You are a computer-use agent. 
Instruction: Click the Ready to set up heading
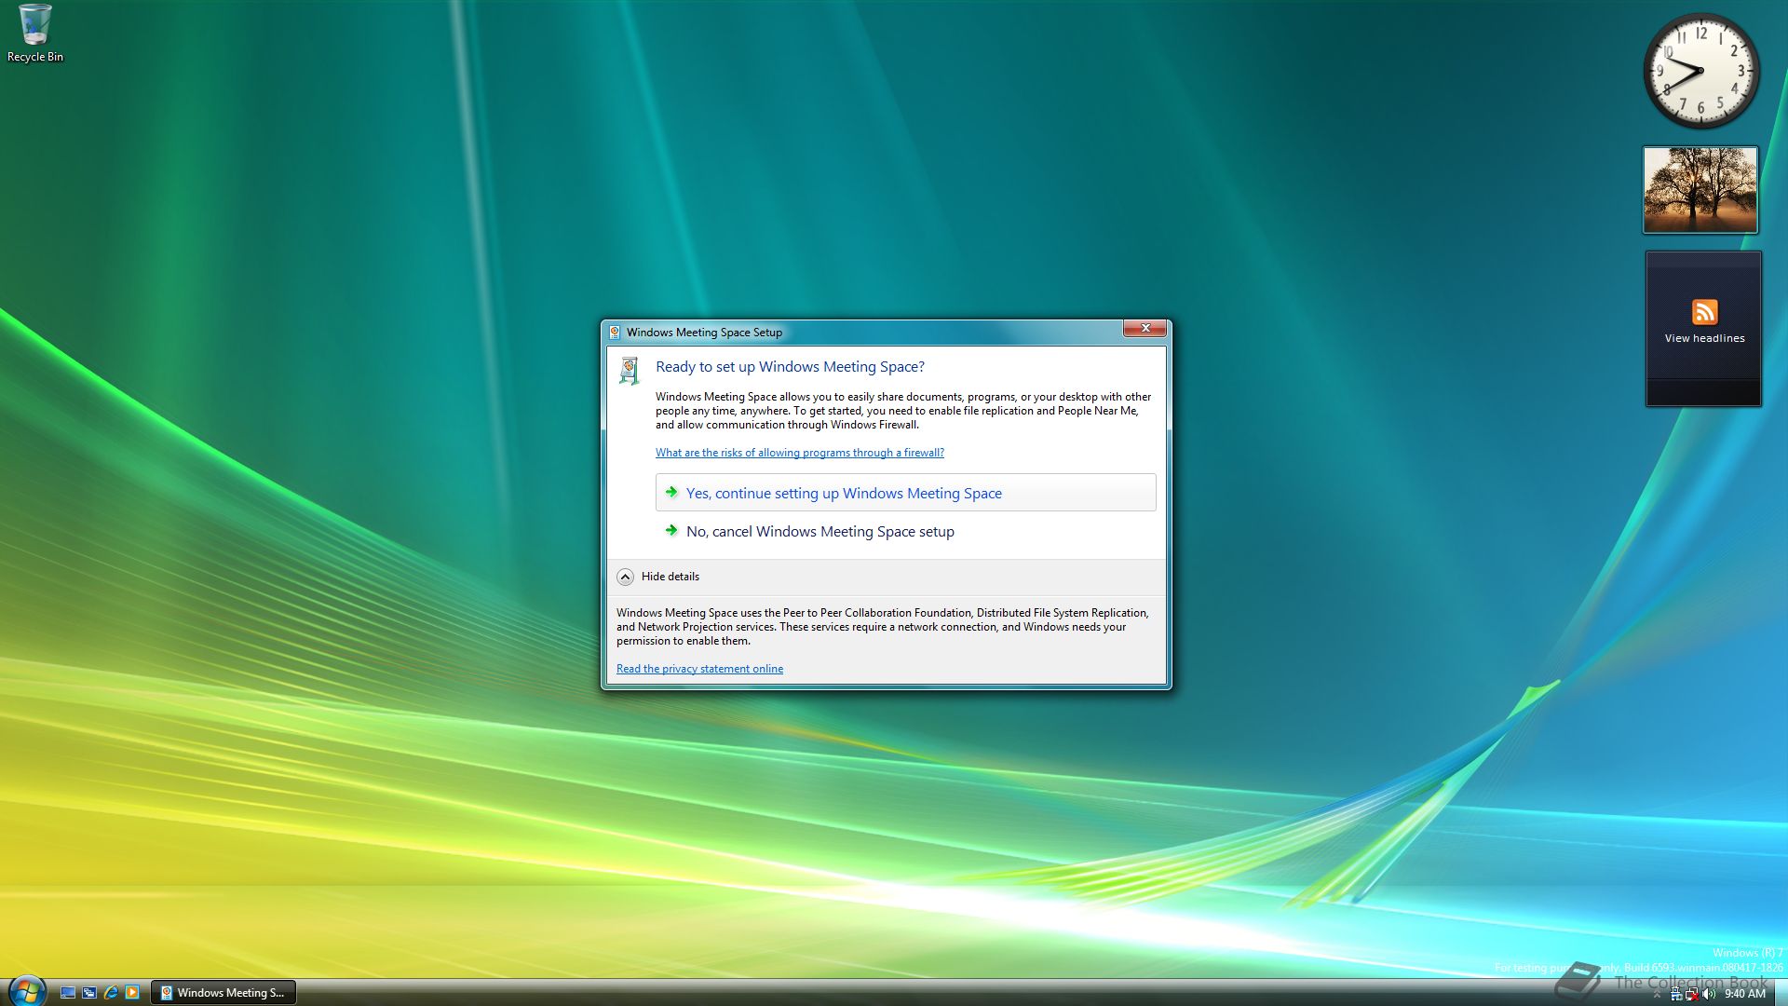pyautogui.click(x=790, y=367)
